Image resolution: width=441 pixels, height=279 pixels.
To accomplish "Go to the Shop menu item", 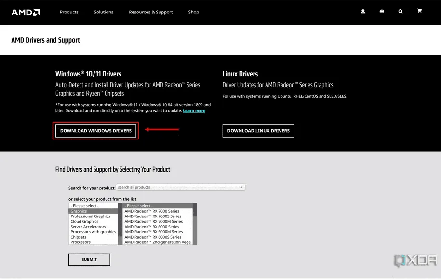I will click(193, 12).
